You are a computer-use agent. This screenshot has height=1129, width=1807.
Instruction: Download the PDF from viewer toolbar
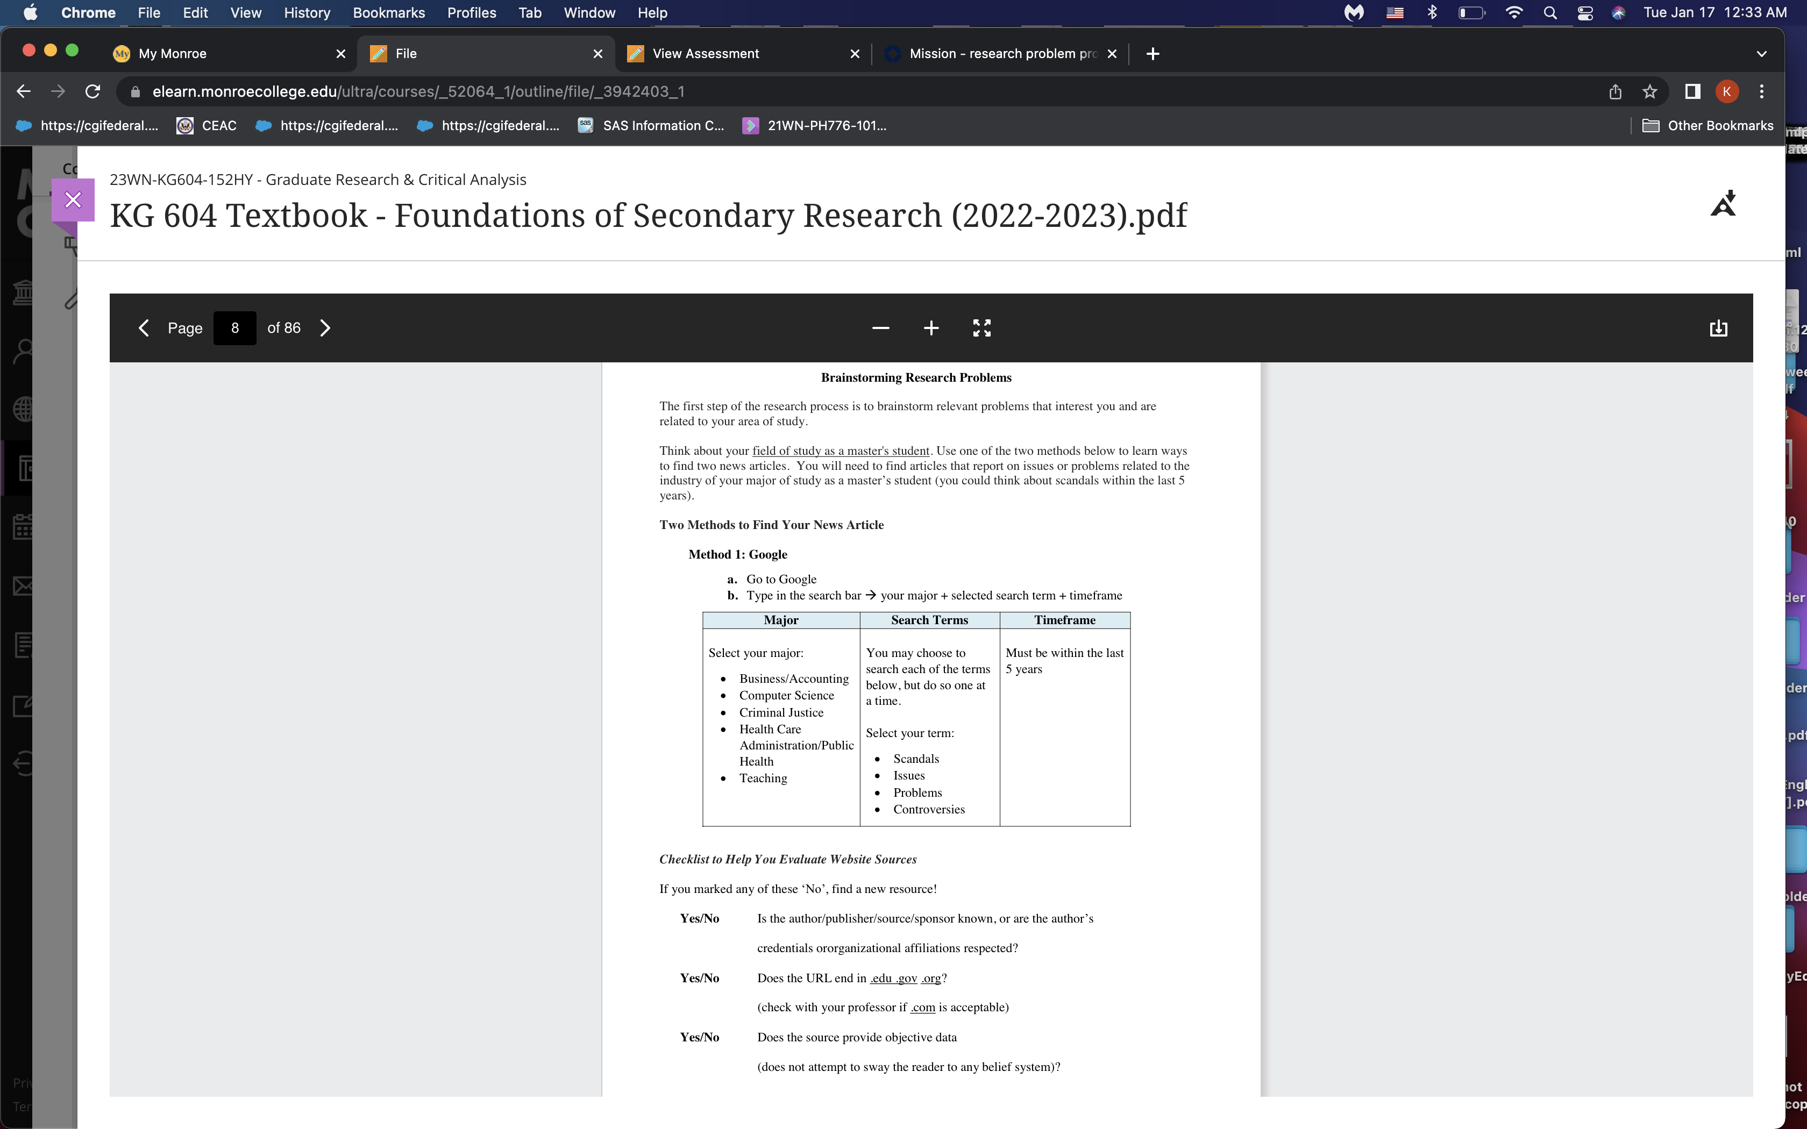tap(1719, 328)
